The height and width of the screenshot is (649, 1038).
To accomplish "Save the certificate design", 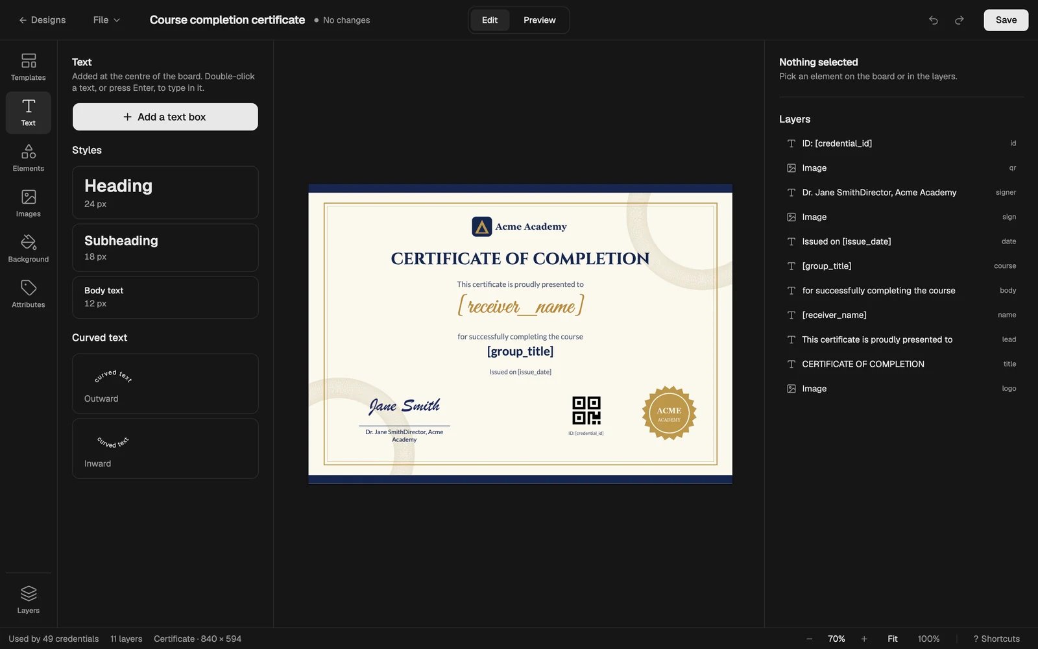I will [1006, 20].
